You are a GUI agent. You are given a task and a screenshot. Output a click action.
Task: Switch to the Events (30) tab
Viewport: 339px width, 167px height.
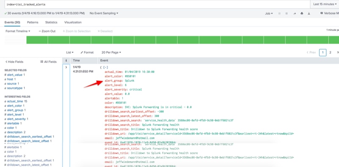tap(12, 22)
